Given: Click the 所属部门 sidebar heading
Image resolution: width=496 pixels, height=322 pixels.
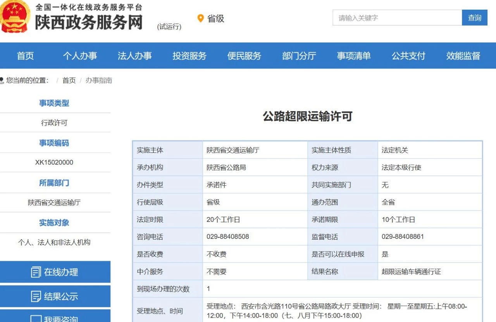Looking at the screenshot, I should tap(54, 183).
